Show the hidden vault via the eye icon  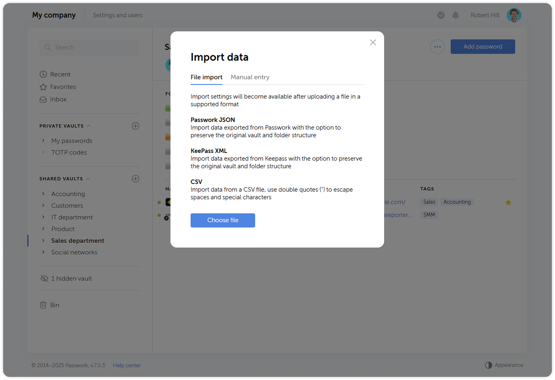(x=44, y=278)
